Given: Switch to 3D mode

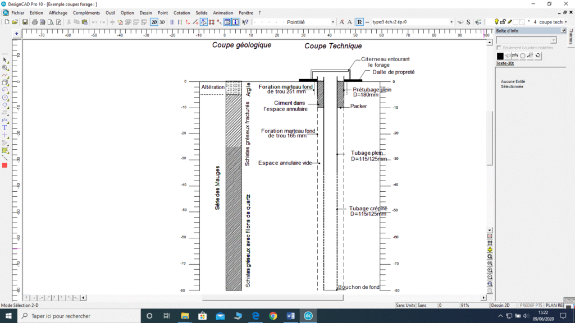Looking at the screenshot, I should tap(162, 22).
